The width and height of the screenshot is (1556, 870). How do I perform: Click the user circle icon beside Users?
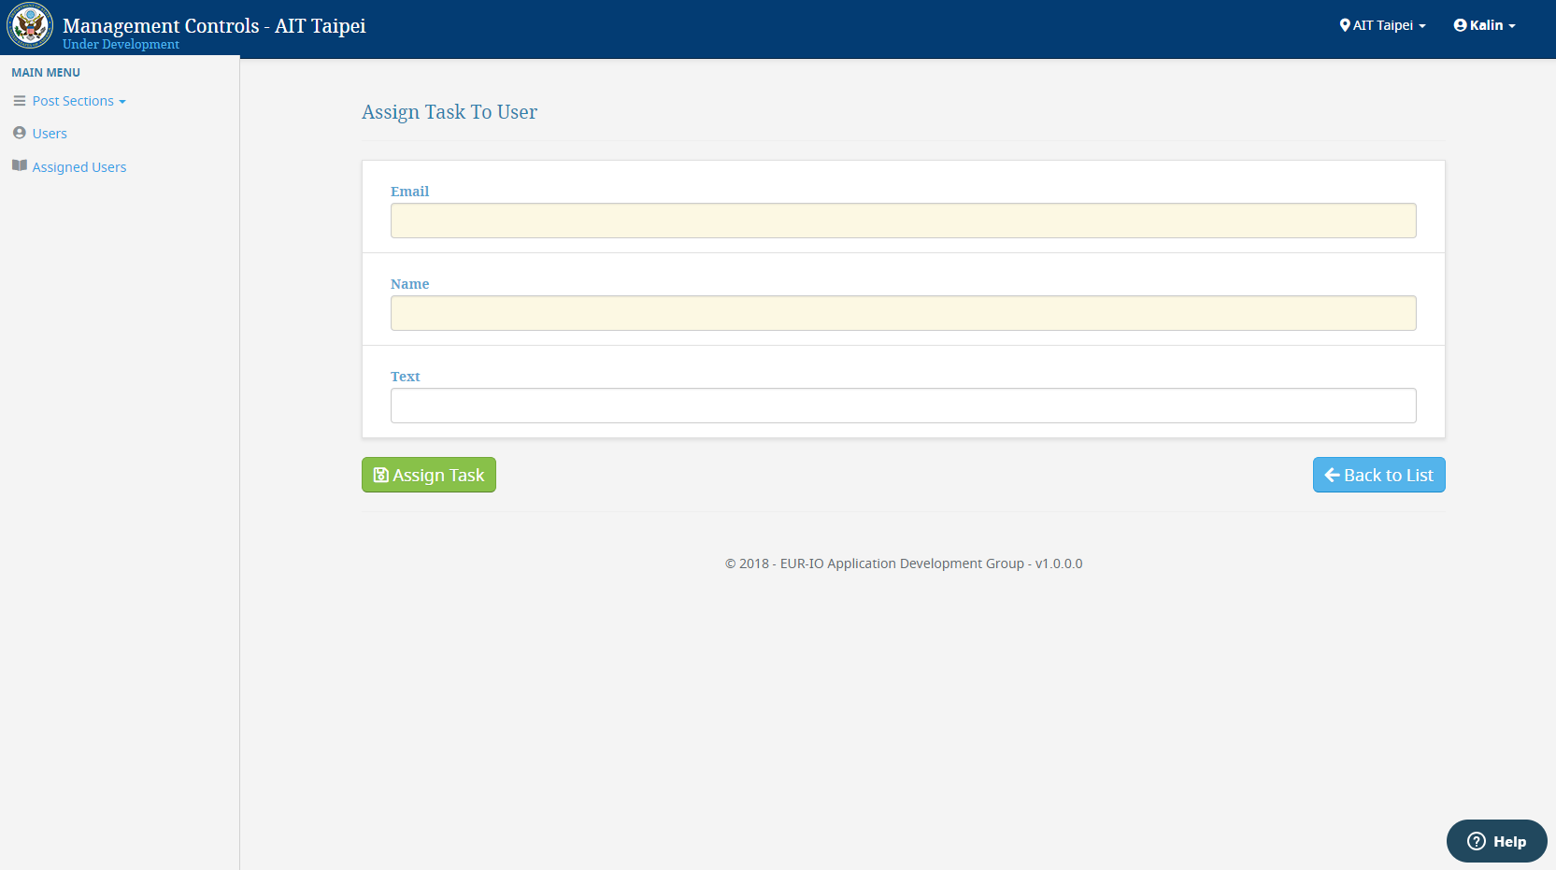pyautogui.click(x=20, y=134)
